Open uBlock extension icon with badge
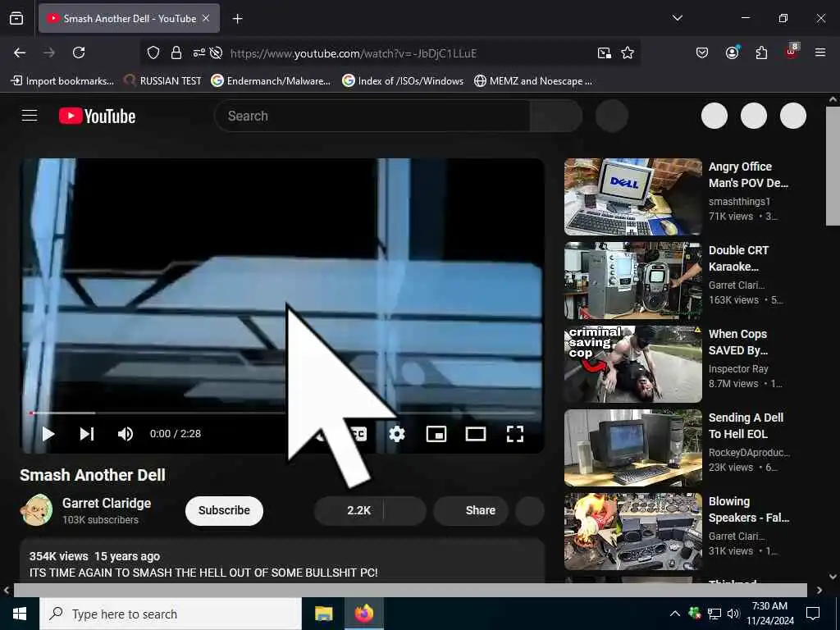This screenshot has height=630, width=840. tap(792, 52)
